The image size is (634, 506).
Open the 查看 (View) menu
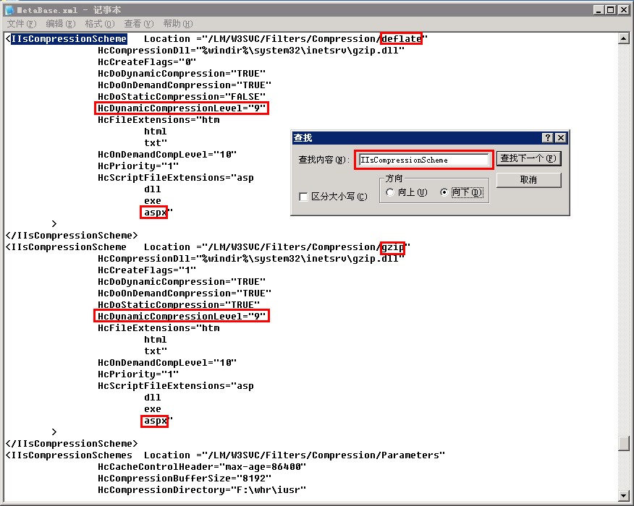tap(138, 23)
